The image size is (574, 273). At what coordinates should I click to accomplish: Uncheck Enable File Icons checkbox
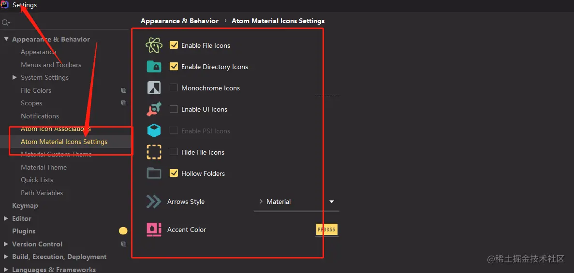click(x=174, y=45)
